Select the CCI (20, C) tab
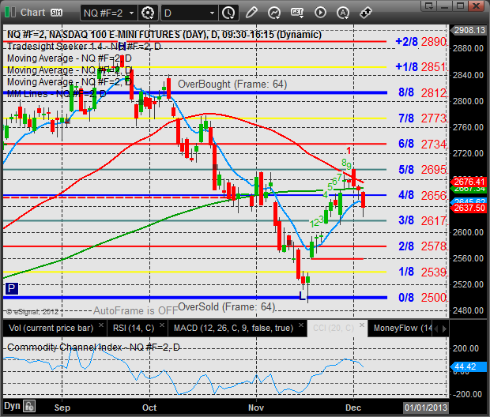Viewport: 490px width, 417px height. point(334,328)
